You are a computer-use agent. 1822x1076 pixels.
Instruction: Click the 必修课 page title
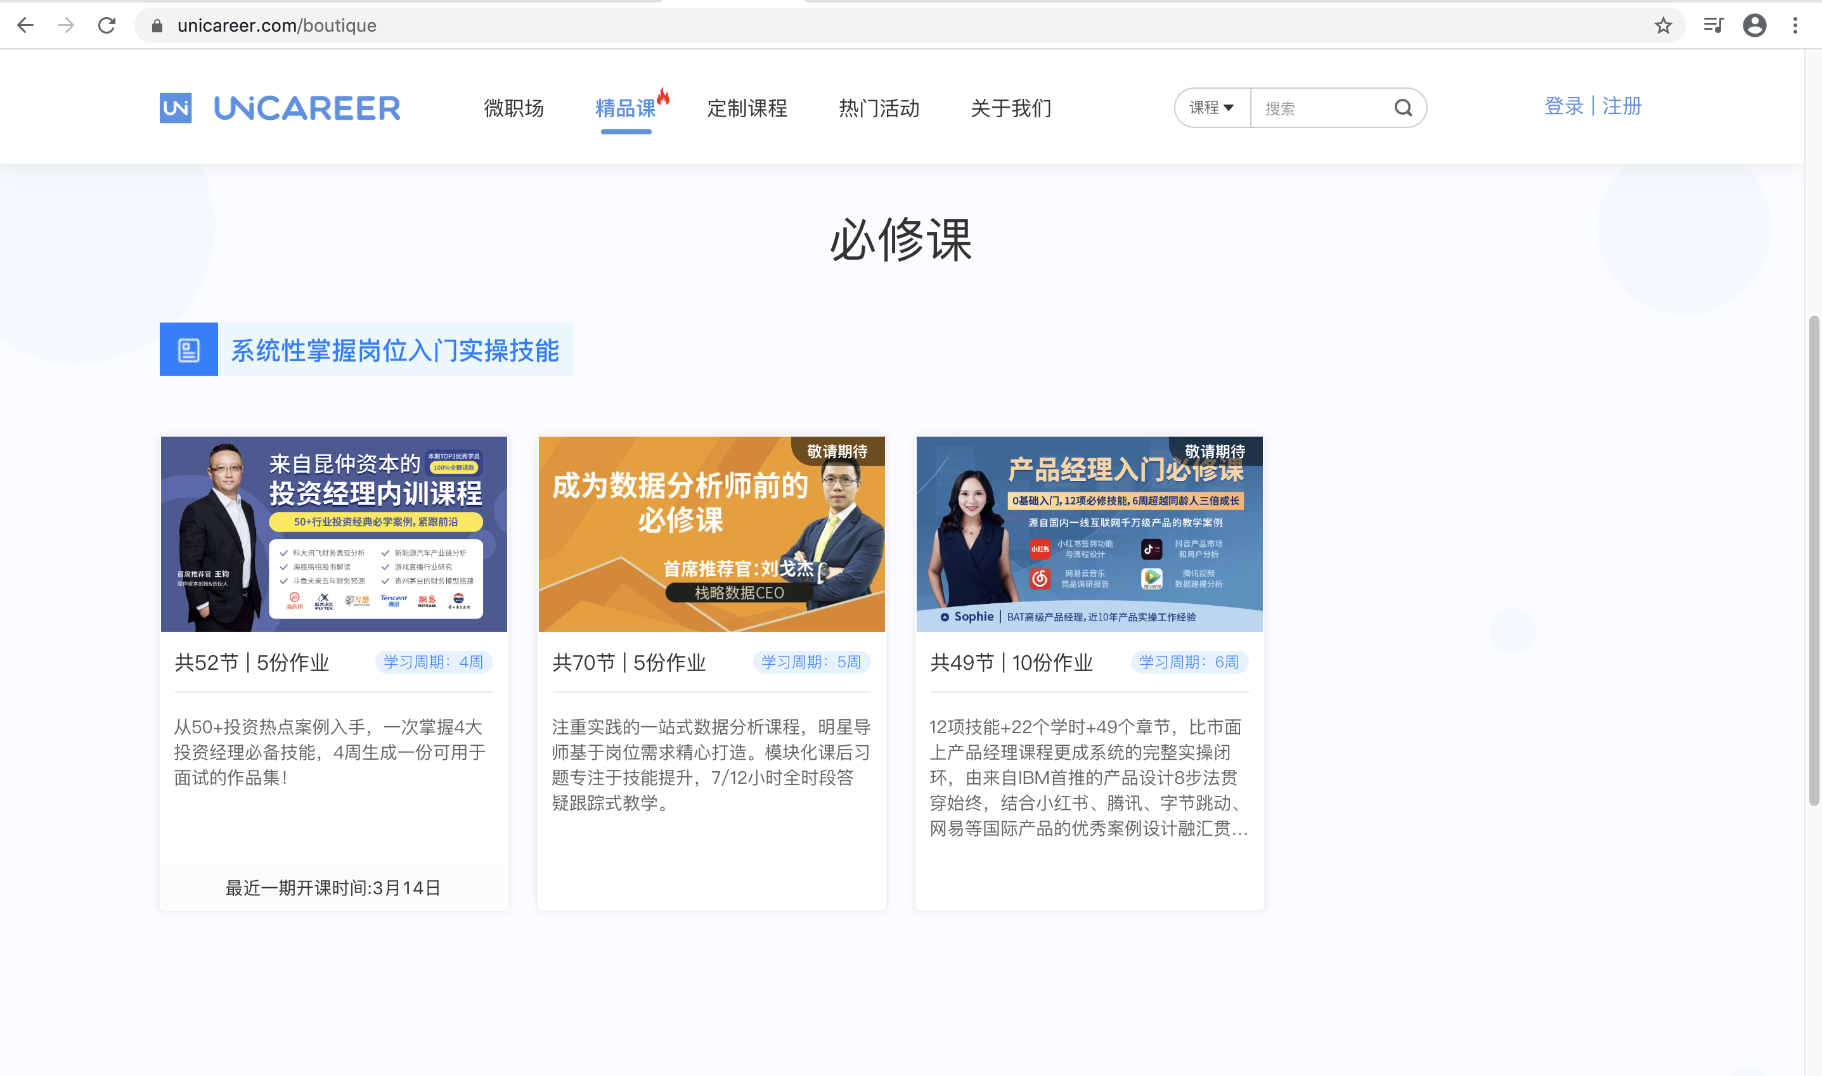[901, 240]
